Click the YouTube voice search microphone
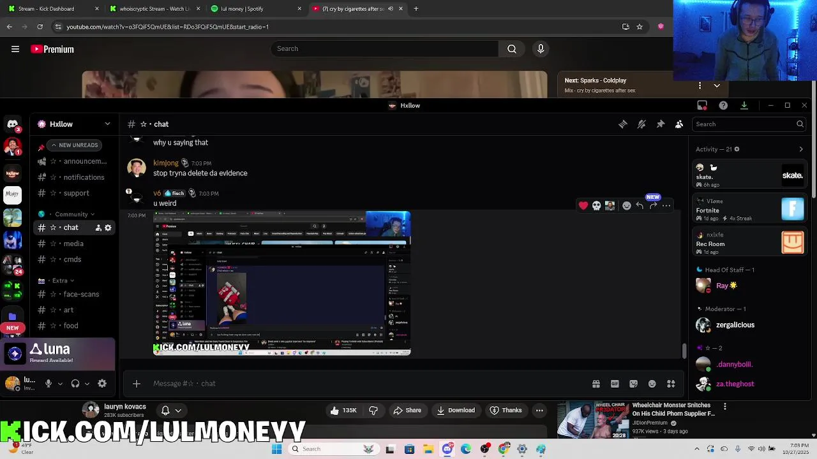Image resolution: width=817 pixels, height=459 pixels. [x=541, y=48]
